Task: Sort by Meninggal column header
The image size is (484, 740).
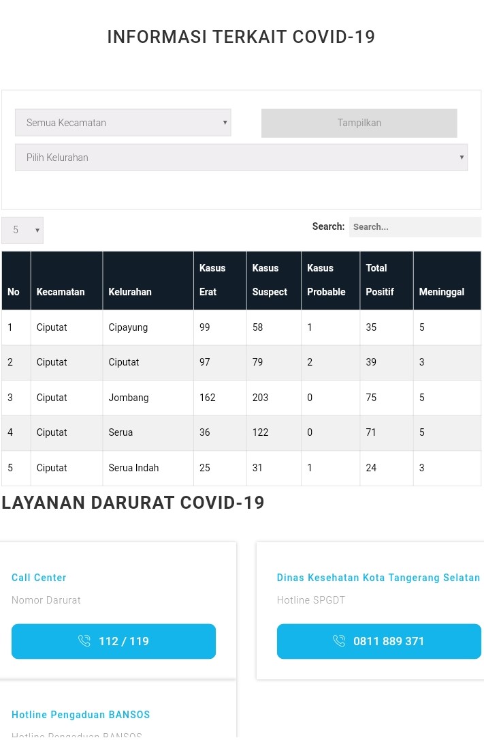Action: pyautogui.click(x=442, y=292)
